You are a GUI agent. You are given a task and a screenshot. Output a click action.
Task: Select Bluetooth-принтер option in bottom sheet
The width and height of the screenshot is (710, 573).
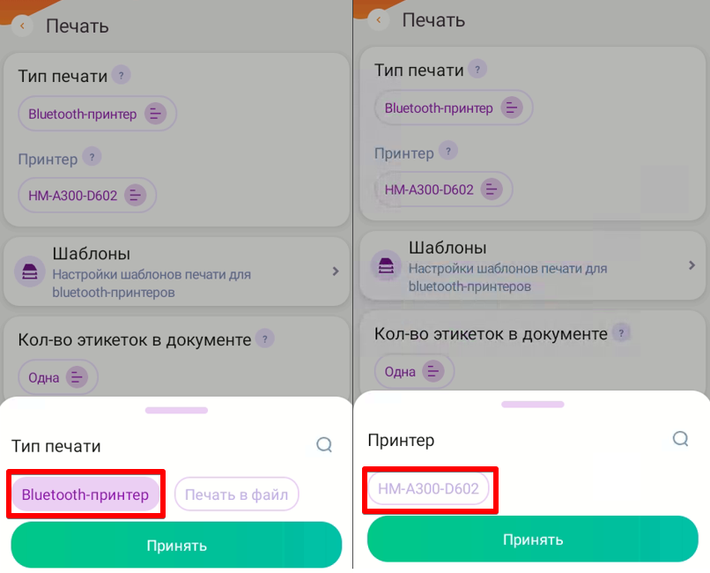[x=85, y=495]
